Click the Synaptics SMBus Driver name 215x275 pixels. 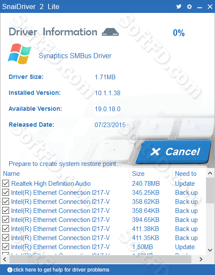75,56
